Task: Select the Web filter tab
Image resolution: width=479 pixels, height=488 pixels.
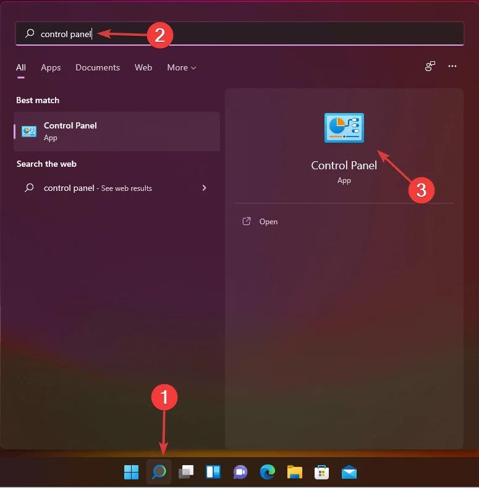Action: point(143,67)
